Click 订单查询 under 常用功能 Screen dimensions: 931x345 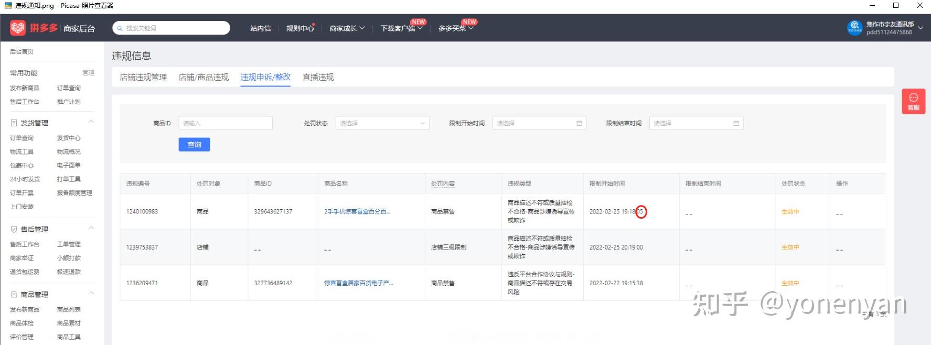point(69,88)
